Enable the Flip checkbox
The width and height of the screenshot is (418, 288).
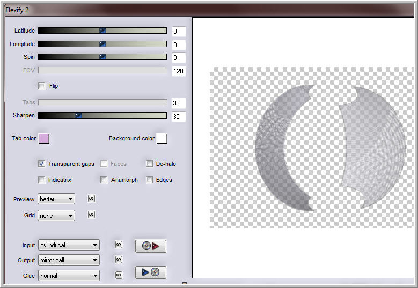tap(42, 86)
